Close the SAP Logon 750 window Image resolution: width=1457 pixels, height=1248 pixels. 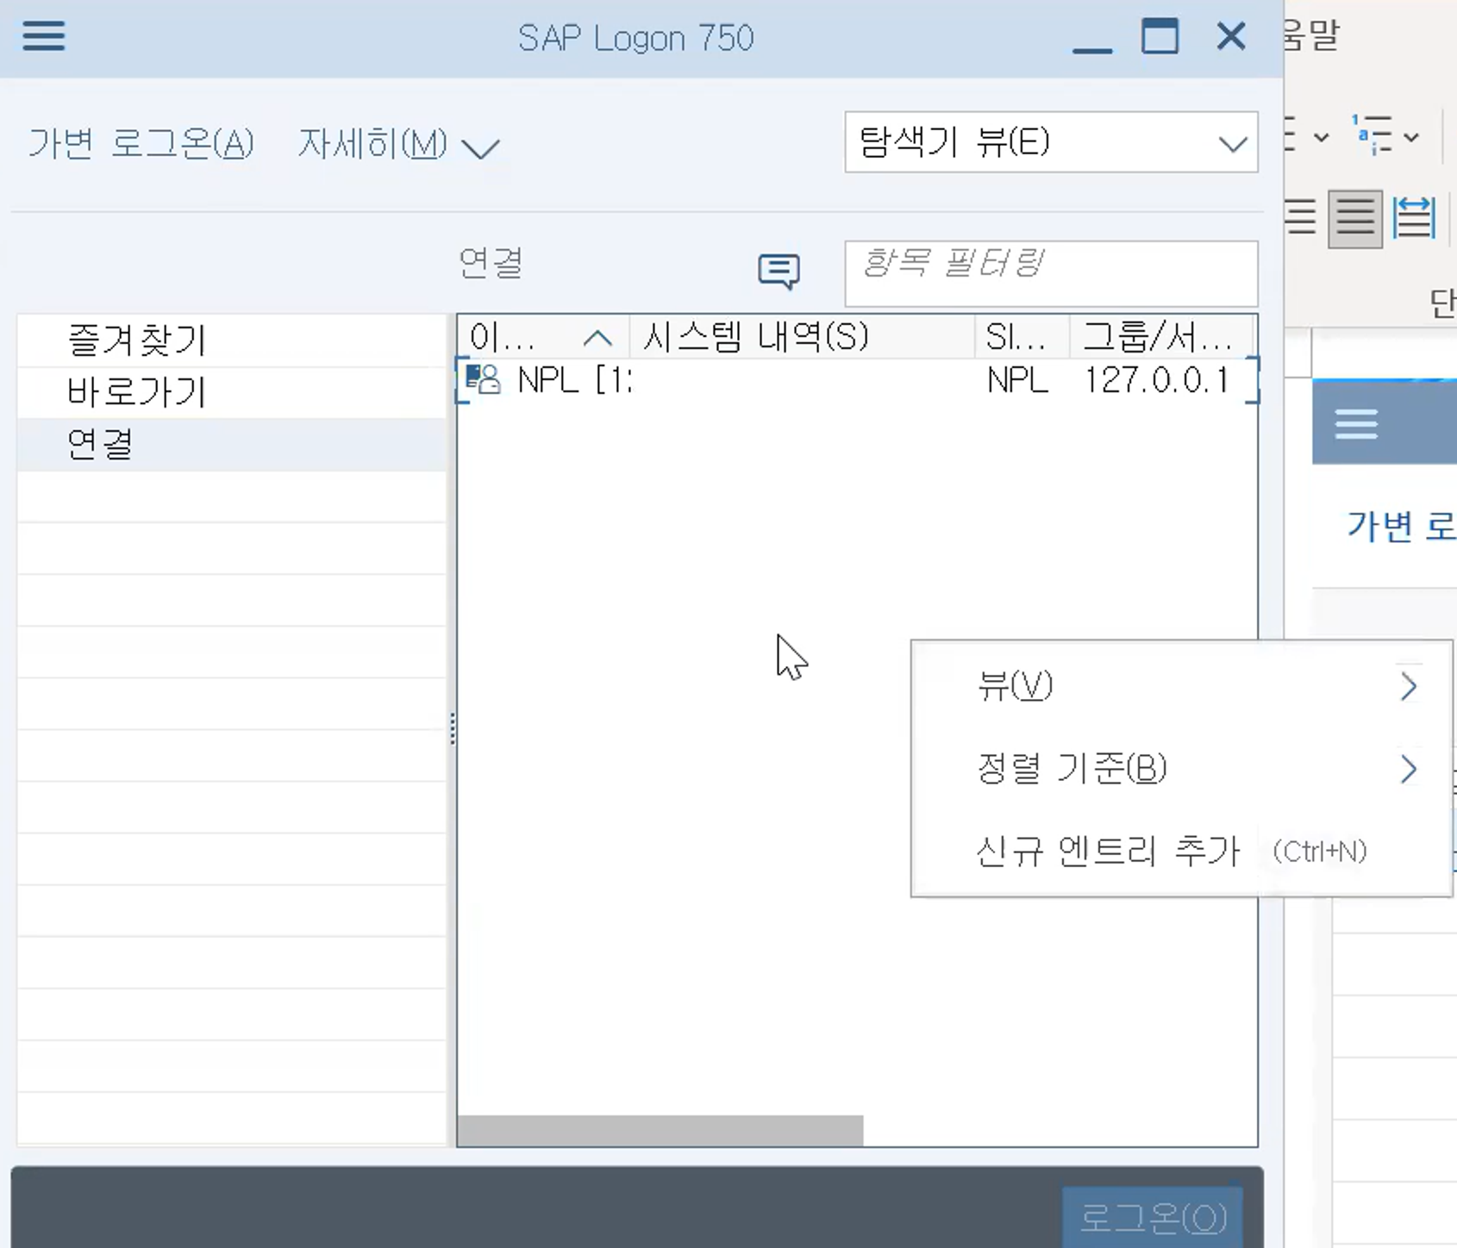1231,37
